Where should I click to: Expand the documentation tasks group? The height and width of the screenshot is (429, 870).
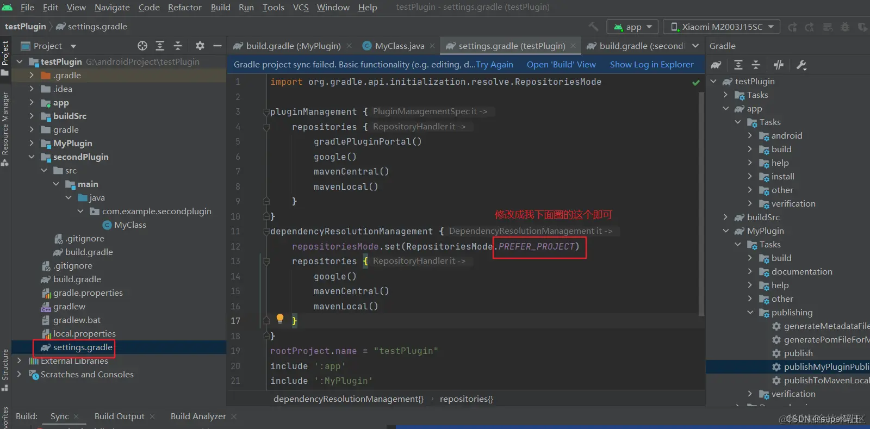(x=750, y=271)
